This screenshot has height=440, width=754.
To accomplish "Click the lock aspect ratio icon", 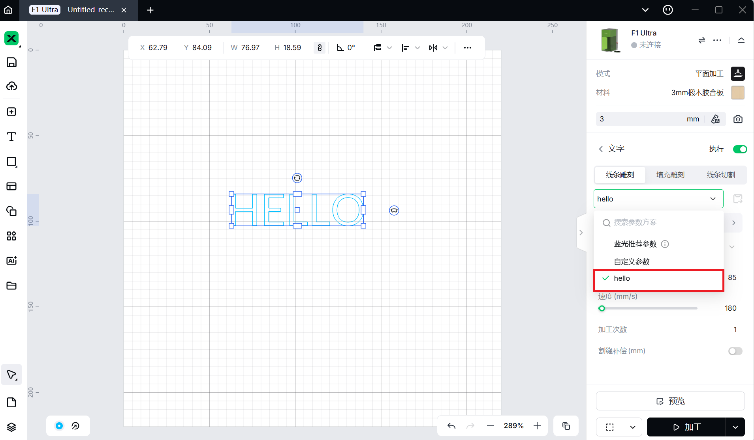I will coord(320,48).
